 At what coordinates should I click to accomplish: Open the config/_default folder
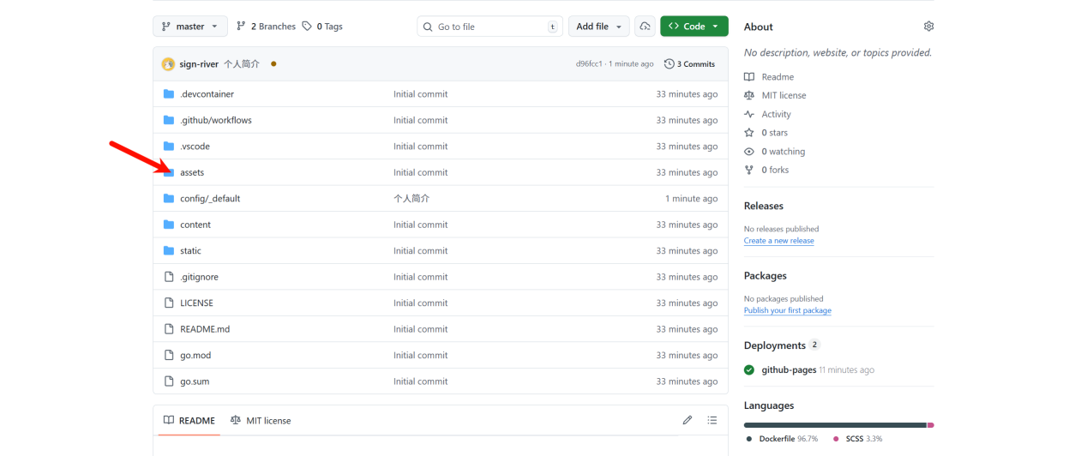210,199
